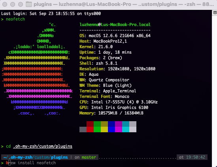
Task: Click the bright cyan color block
Action: (x=126, y=129)
